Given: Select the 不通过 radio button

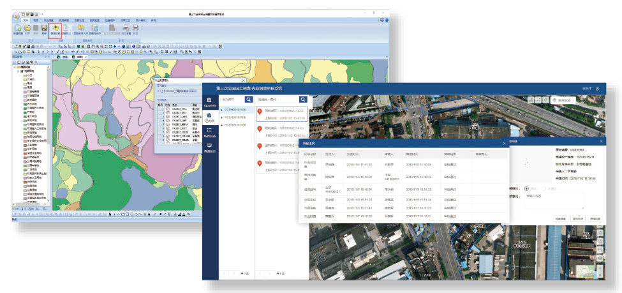Looking at the screenshot, I should [544, 188].
